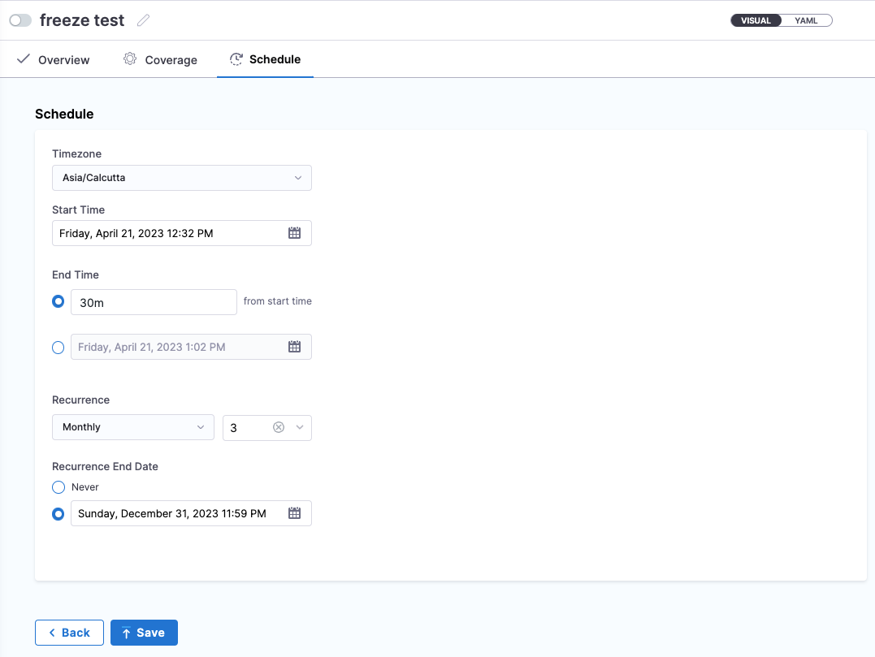Go Back to the previous step
This screenshot has height=657, width=875.
pos(69,633)
